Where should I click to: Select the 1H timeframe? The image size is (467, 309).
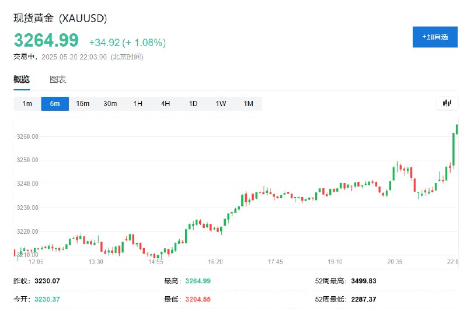coord(138,104)
